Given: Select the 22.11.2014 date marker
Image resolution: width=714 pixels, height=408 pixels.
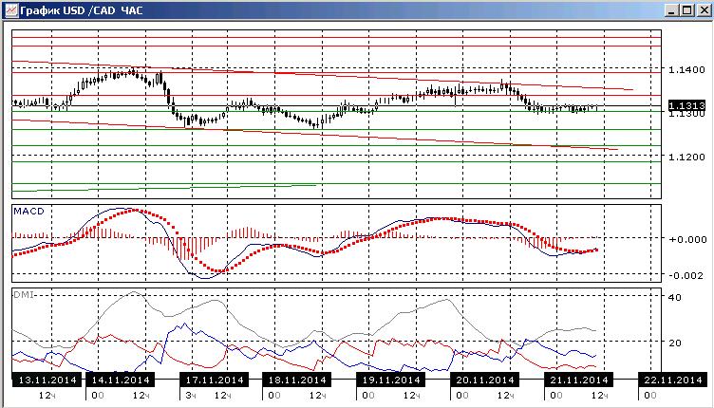Looking at the screenshot, I should (x=673, y=380).
